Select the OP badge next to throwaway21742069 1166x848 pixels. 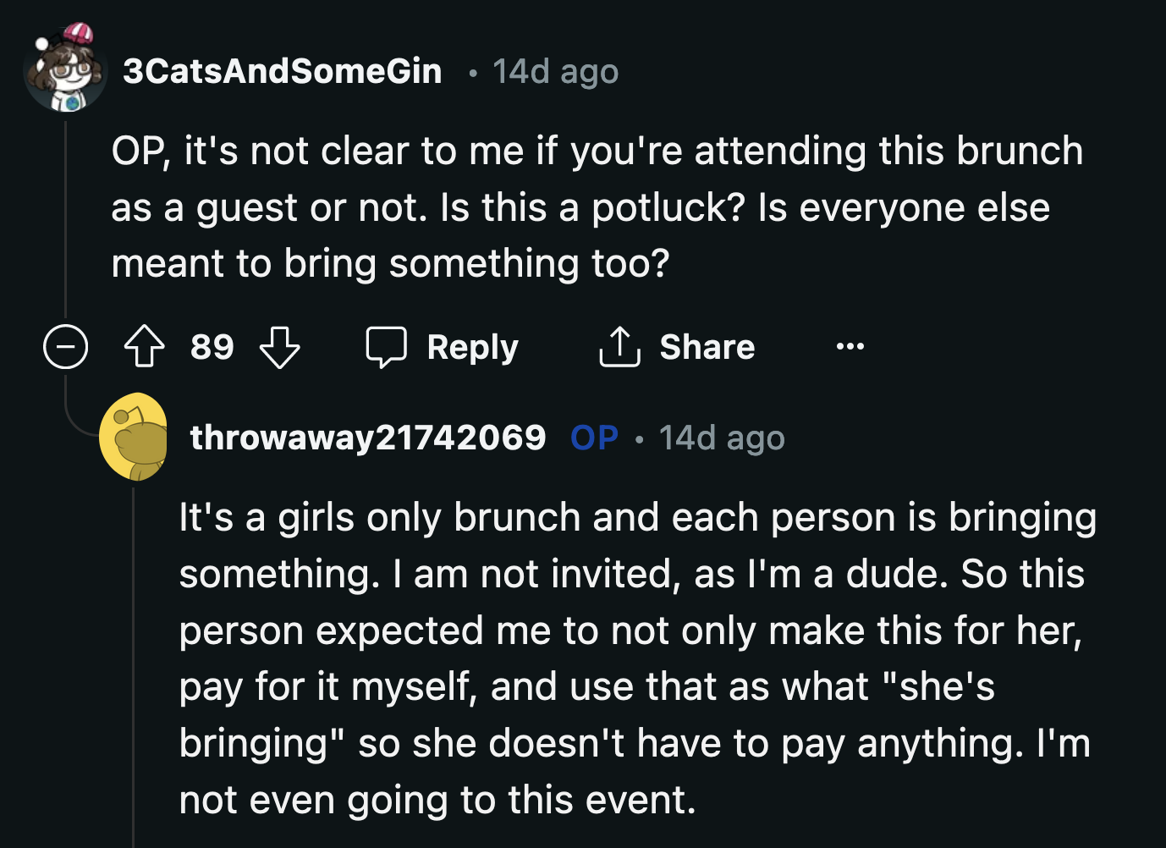[x=593, y=438]
